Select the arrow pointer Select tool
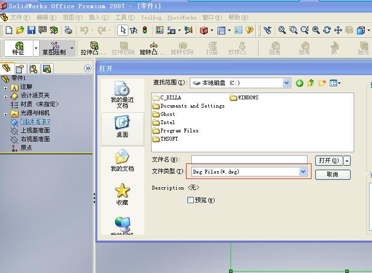 click(123, 30)
